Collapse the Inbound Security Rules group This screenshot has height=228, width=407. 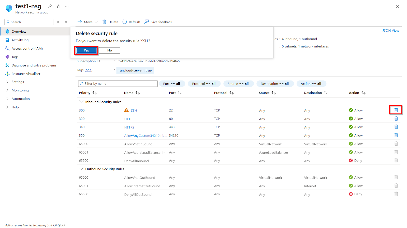(x=81, y=102)
